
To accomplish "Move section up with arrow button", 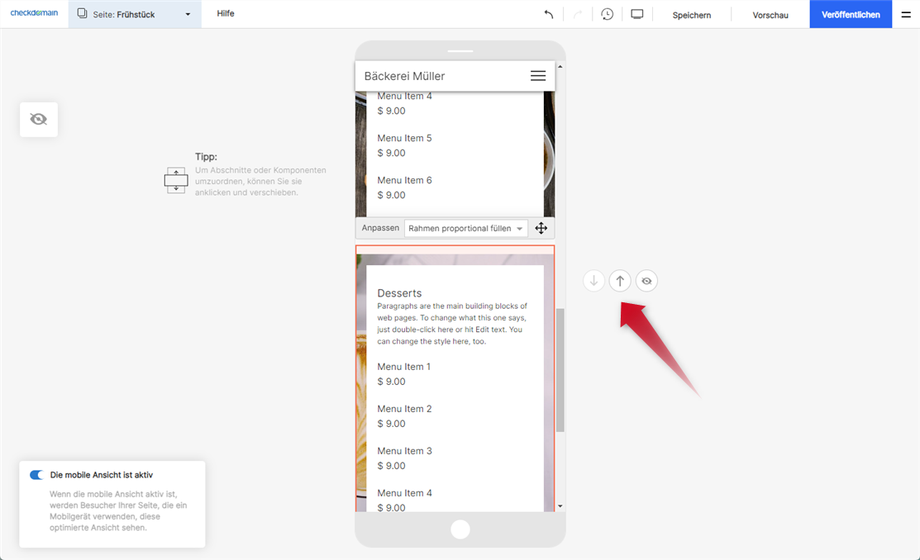I will 620,281.
